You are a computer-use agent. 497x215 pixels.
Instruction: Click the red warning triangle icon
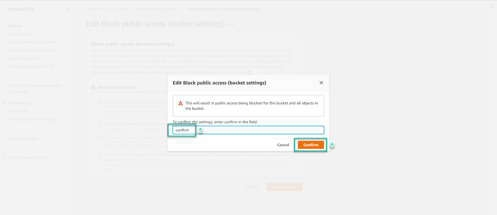[181, 103]
